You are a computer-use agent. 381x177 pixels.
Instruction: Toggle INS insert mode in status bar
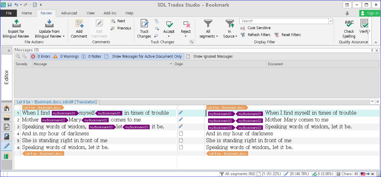pyautogui.click(x=252, y=174)
